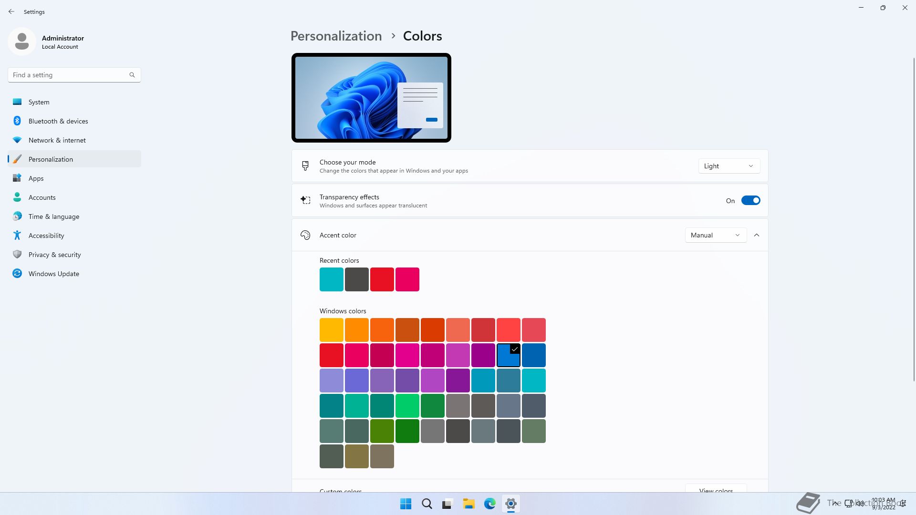Click the search magnifier in Find a setting
The width and height of the screenshot is (916, 515).
coord(132,75)
